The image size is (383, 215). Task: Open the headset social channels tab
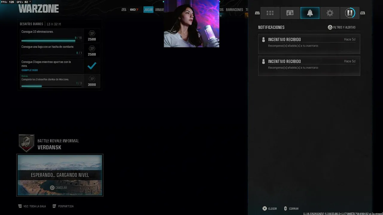290,13
